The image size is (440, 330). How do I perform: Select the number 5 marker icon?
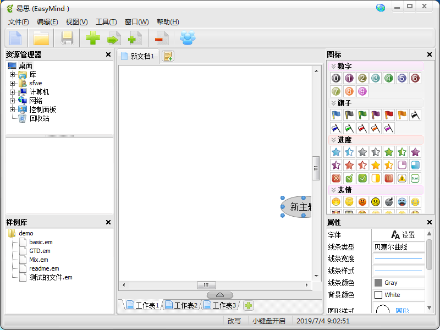[x=402, y=78]
